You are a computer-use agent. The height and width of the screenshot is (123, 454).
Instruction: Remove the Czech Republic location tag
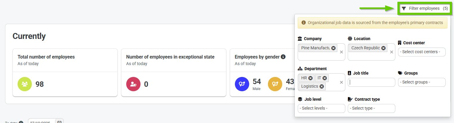pos(383,48)
